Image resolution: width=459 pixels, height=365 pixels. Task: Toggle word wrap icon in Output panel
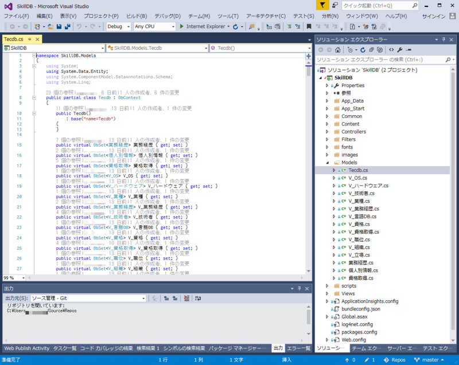(198, 298)
